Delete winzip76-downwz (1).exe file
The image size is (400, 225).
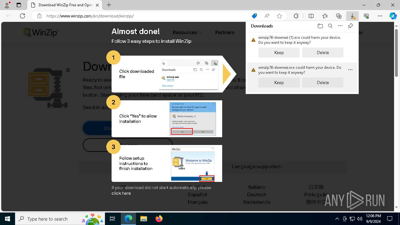tap(323, 52)
